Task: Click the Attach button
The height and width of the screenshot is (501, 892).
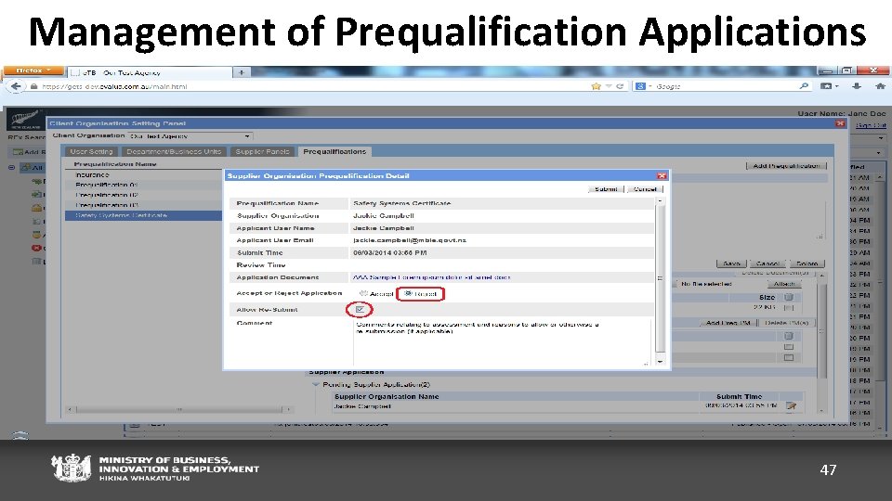Action: pyautogui.click(x=784, y=284)
